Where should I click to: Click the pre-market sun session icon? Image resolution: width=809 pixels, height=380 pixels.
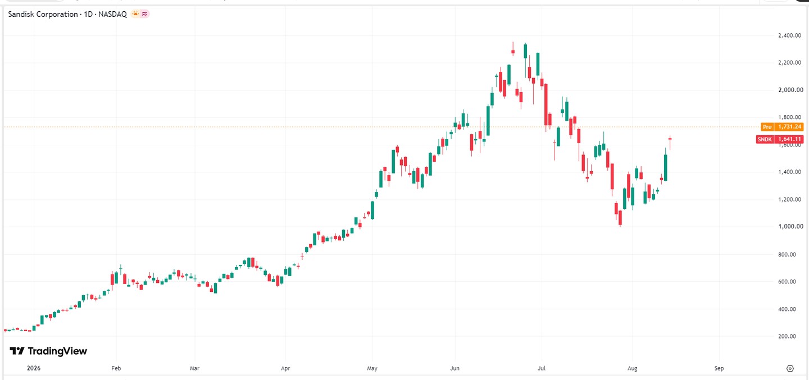(135, 14)
